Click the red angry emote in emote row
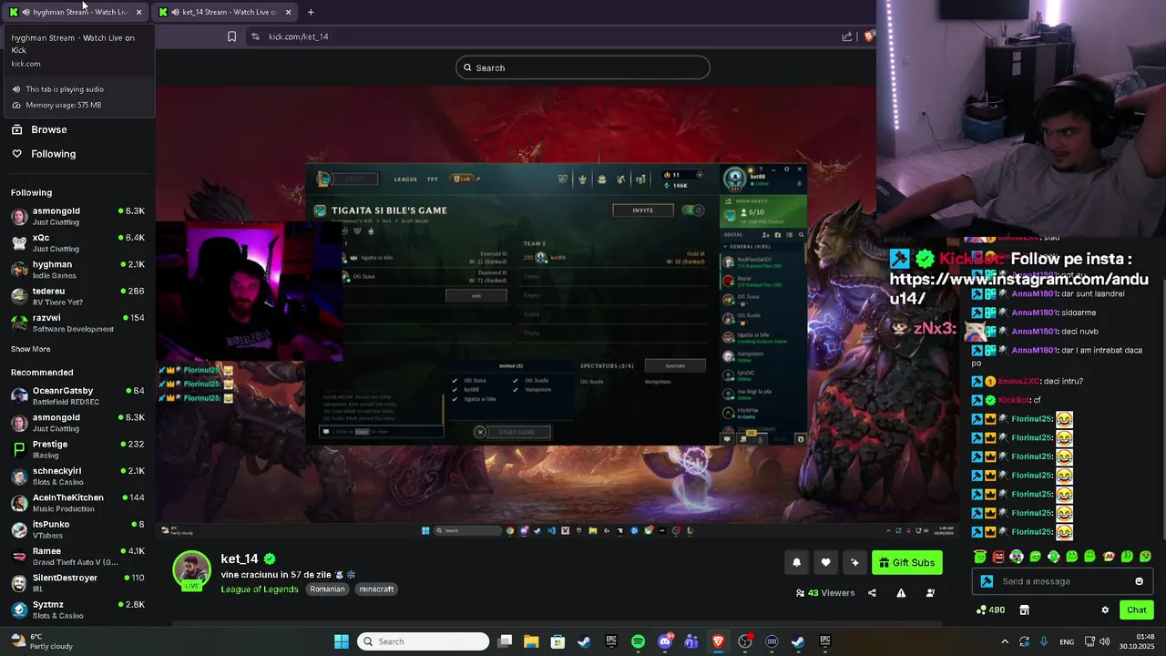 998,557
